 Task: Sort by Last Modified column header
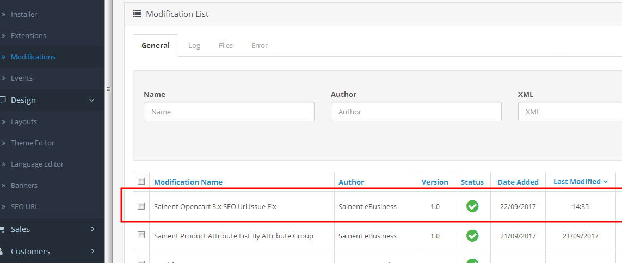(581, 182)
